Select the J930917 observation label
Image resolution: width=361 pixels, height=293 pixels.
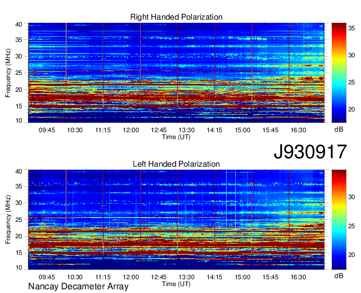pos(310,152)
